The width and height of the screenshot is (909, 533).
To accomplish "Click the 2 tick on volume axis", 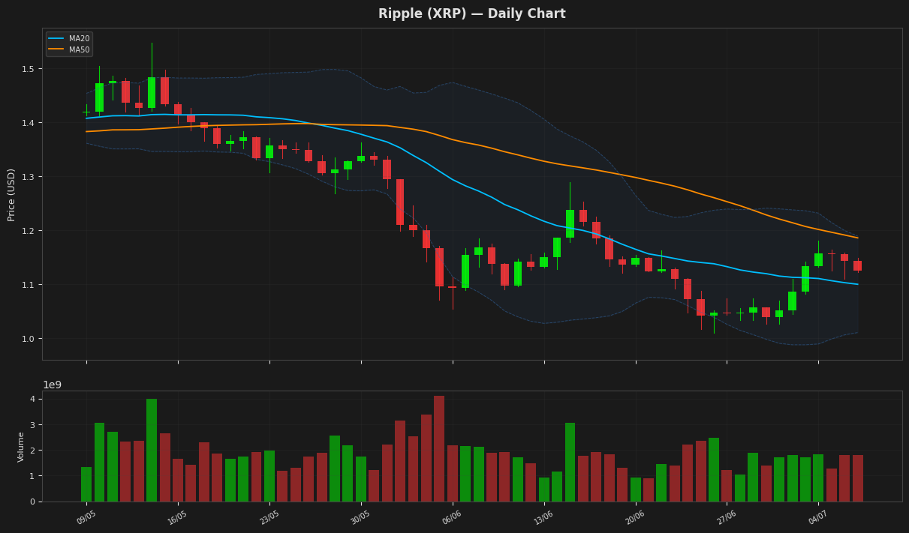I will (34, 451).
